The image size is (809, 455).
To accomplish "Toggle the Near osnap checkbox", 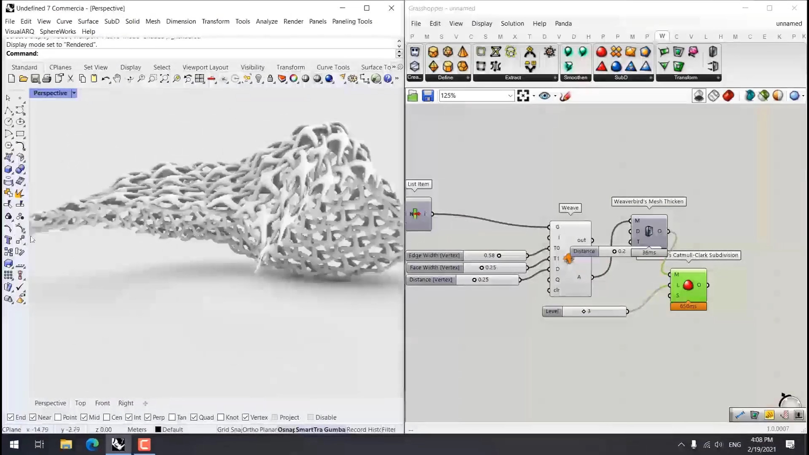I will tap(33, 418).
